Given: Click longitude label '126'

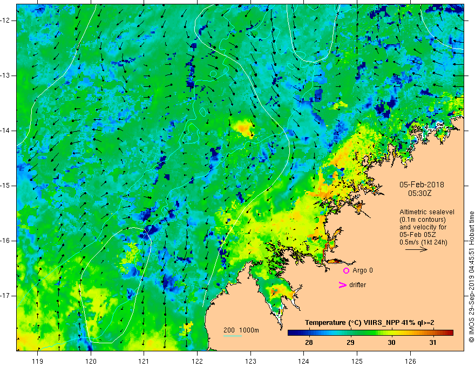Looking at the screenshot, I should 410,361.
